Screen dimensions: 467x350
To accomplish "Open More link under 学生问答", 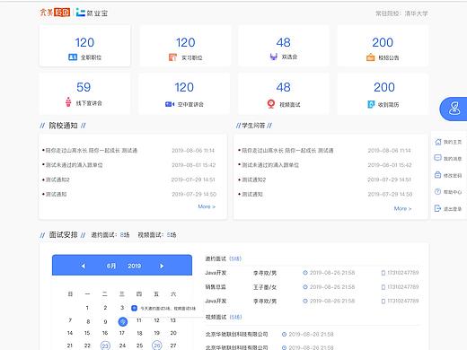I will (x=402, y=208).
